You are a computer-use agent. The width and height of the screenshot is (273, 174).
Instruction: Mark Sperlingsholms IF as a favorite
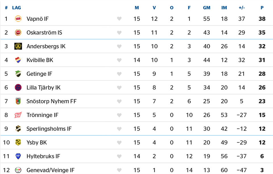(x=119, y=129)
